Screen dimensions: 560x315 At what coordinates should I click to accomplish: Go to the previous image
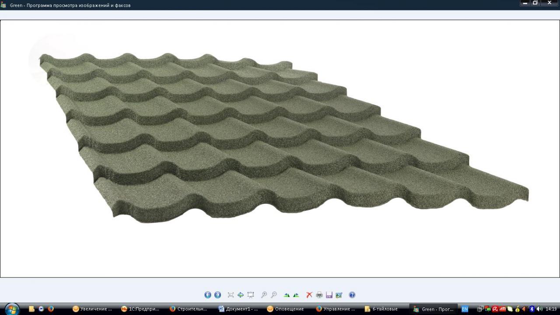click(208, 295)
